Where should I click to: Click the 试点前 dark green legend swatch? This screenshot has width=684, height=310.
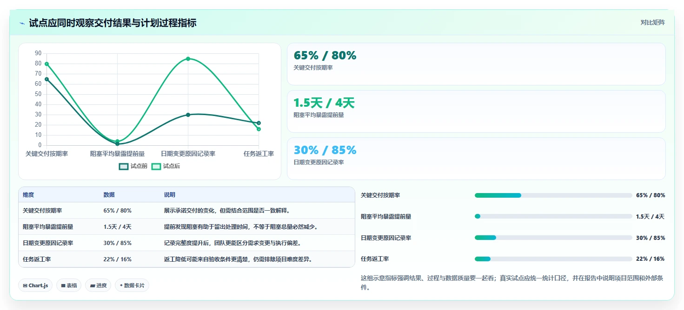coord(124,166)
